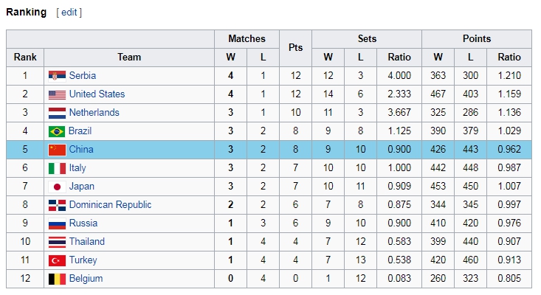Click the Dominican Republic flag icon
Image resolution: width=541 pixels, height=295 pixels.
[57, 205]
